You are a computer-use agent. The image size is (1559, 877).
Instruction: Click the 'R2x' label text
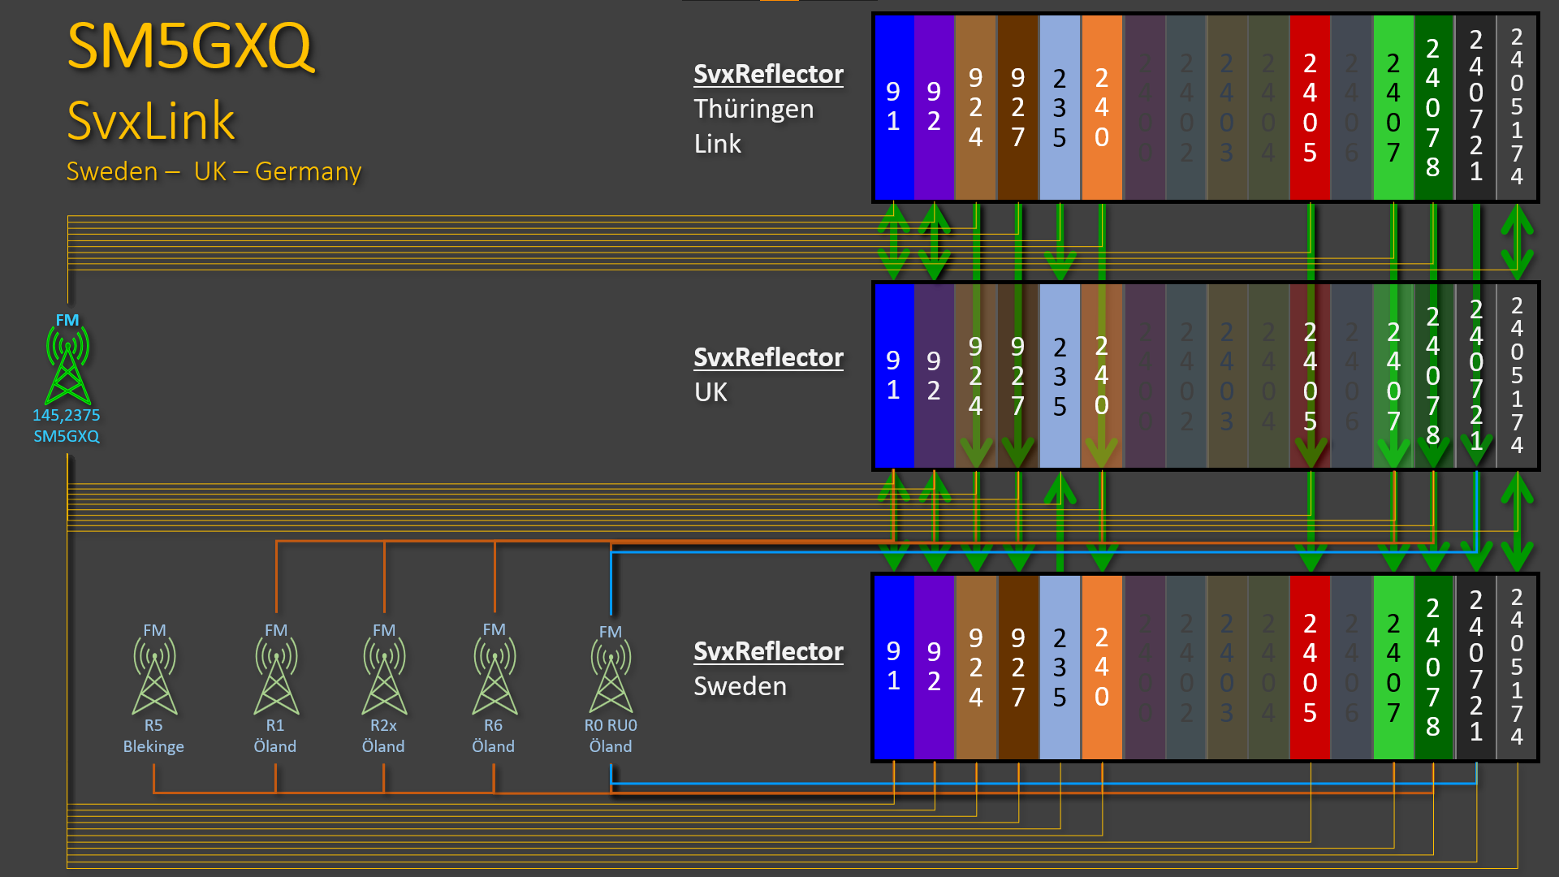click(x=383, y=725)
